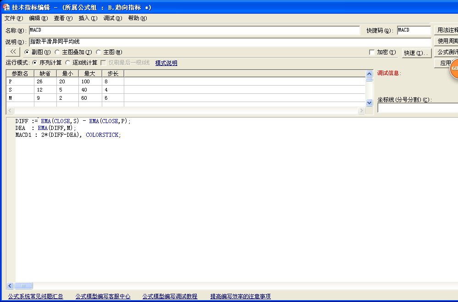Choose 逐K线计算 run mode
458x302 pixels.
(x=68, y=63)
